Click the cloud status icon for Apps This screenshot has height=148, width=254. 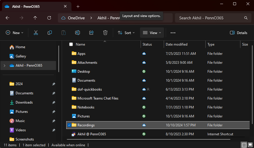click(144, 54)
